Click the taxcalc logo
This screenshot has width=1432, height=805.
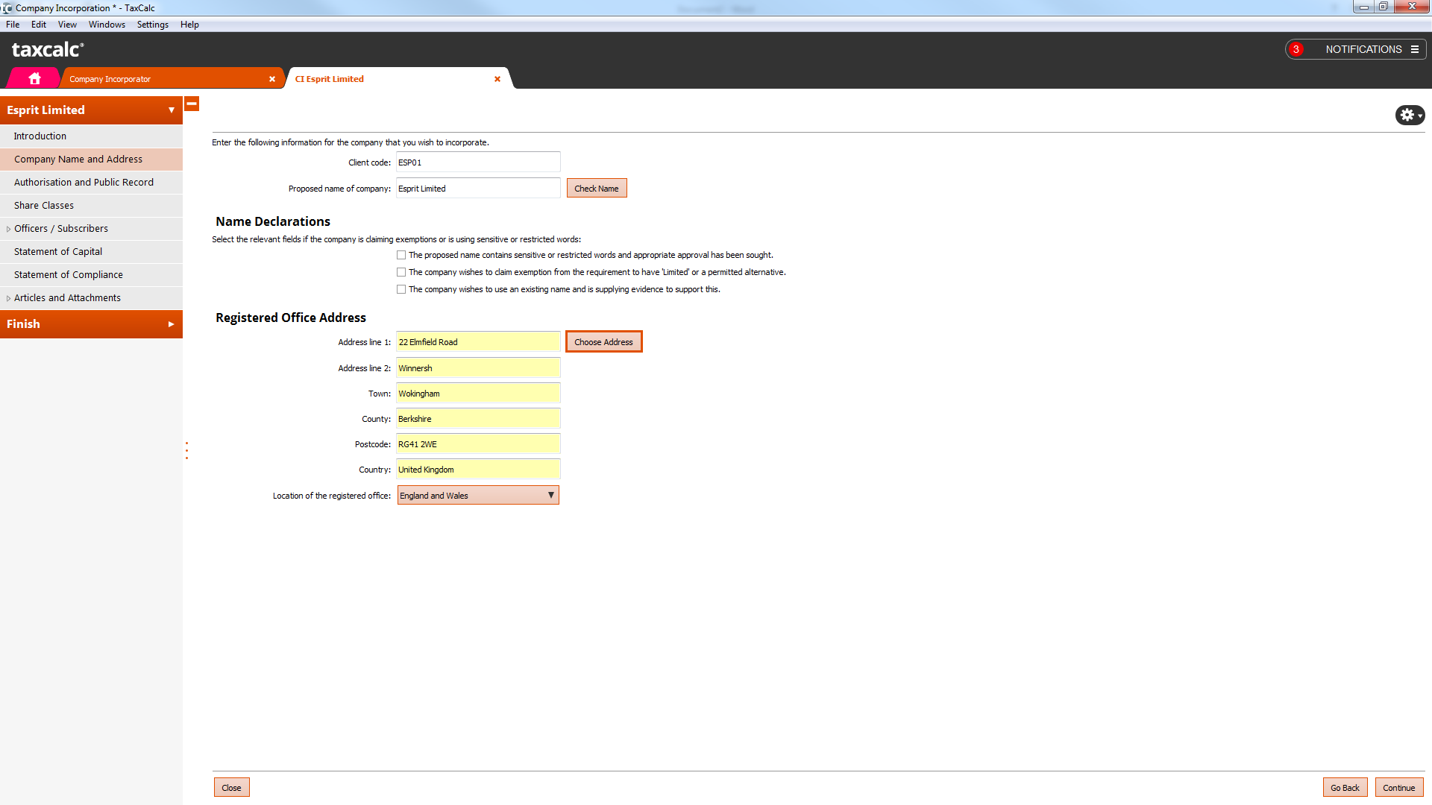click(x=48, y=49)
